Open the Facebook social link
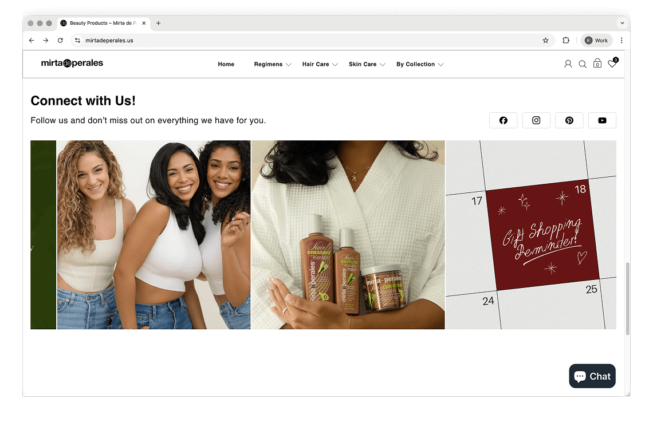This screenshot has height=426, width=653. tap(503, 120)
